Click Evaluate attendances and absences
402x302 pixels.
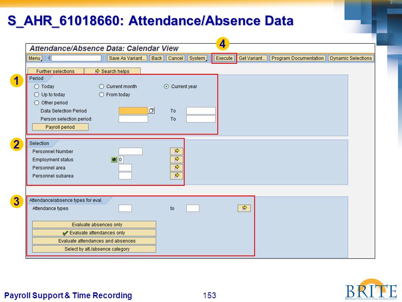(94, 241)
